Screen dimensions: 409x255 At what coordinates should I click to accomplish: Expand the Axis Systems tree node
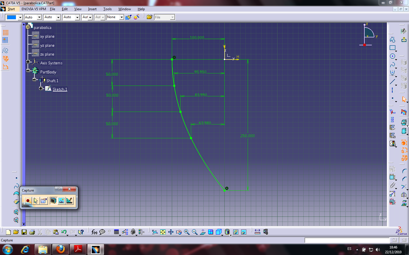click(28, 62)
